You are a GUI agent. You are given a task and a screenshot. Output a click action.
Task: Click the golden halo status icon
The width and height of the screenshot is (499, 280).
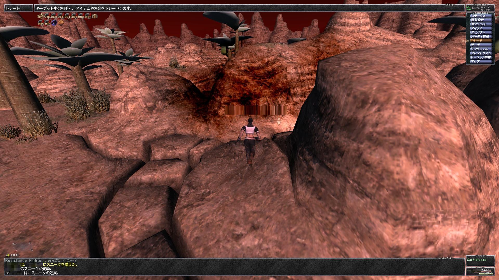40,17
